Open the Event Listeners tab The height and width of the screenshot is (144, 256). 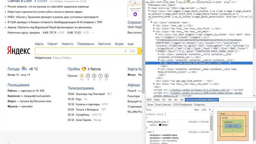163,105
